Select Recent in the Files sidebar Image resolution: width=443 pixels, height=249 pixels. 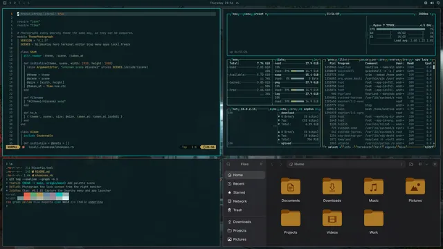[245, 184]
